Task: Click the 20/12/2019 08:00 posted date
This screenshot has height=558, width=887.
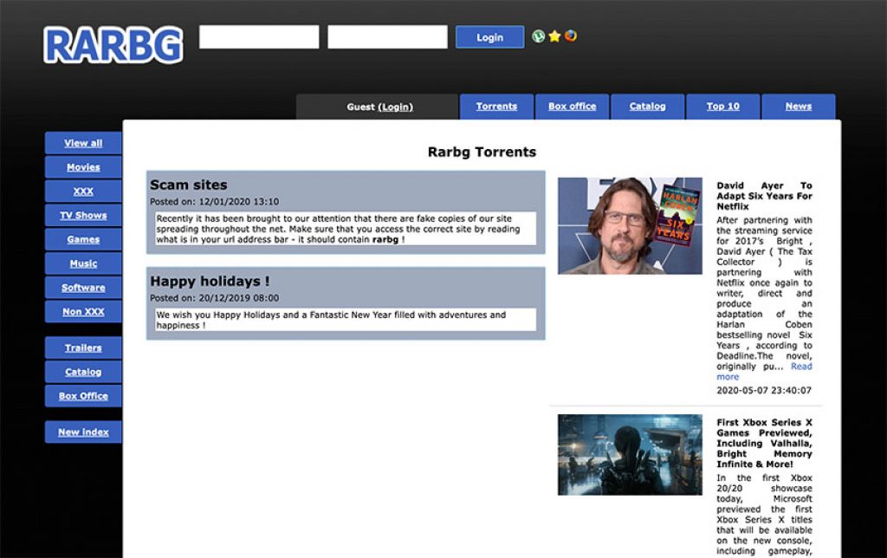Action: click(239, 298)
